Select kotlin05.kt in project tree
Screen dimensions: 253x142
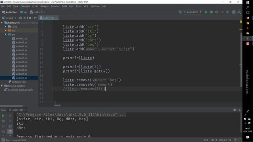point(19,58)
